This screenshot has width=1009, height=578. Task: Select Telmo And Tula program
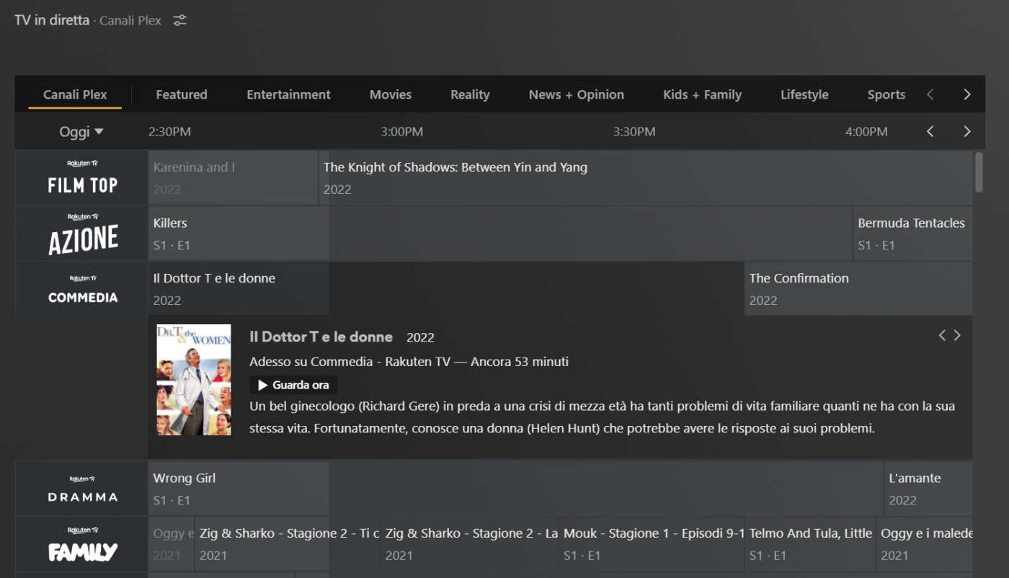pyautogui.click(x=810, y=544)
